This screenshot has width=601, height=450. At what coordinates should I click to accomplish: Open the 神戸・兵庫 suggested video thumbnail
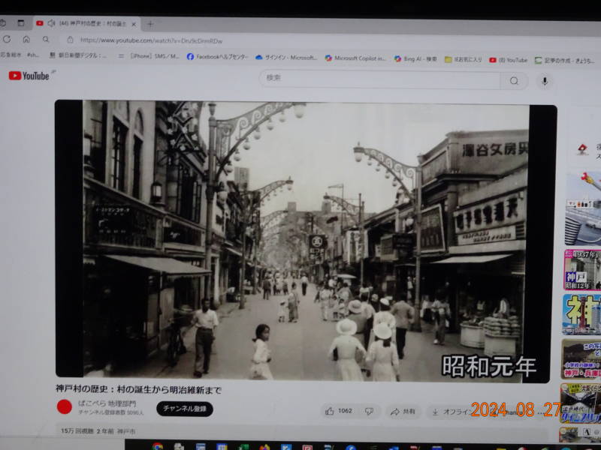[581, 359]
